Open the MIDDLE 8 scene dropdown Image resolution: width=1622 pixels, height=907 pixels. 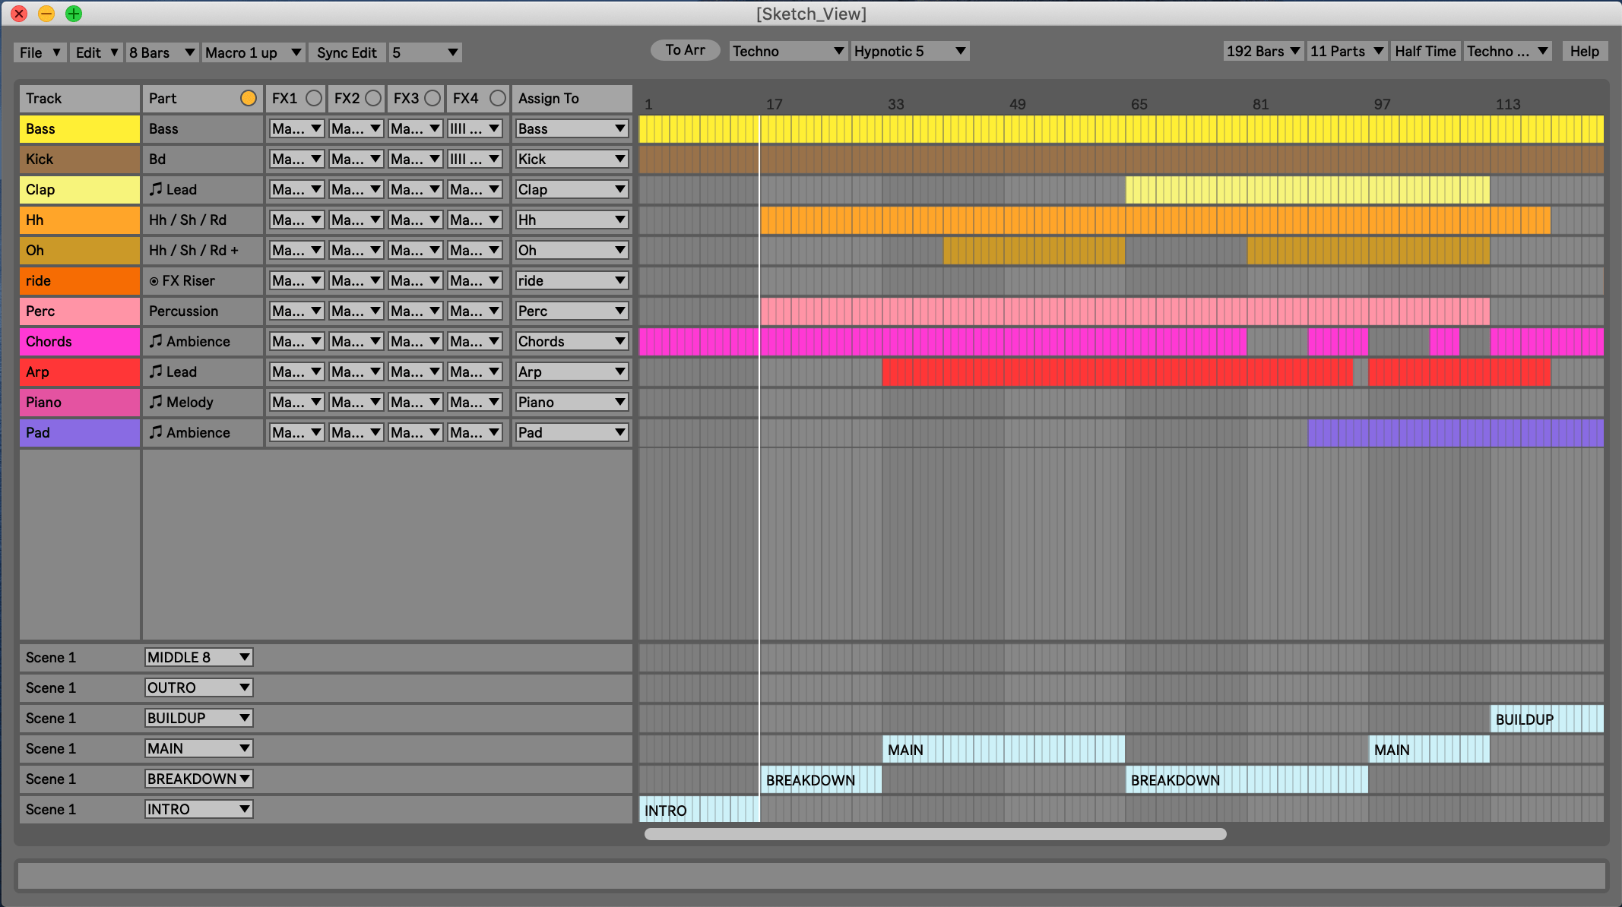coord(198,657)
